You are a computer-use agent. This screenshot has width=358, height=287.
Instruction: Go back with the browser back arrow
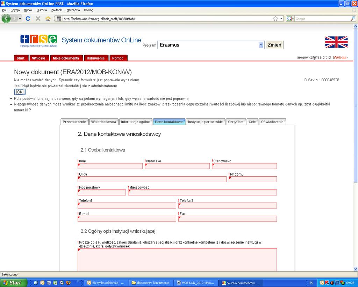(6, 19)
